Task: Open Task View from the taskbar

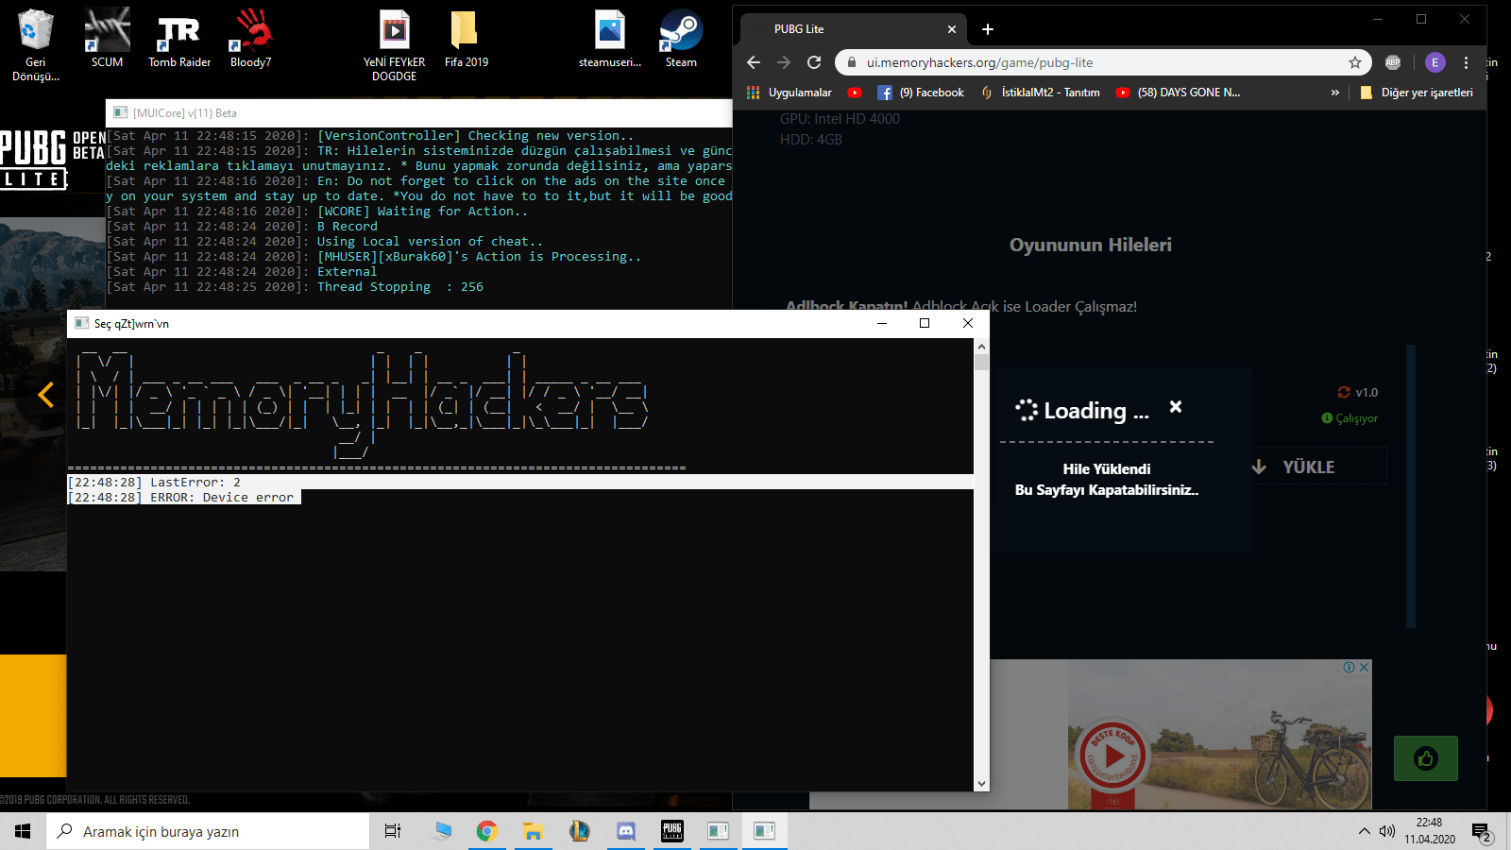Action: tap(393, 831)
